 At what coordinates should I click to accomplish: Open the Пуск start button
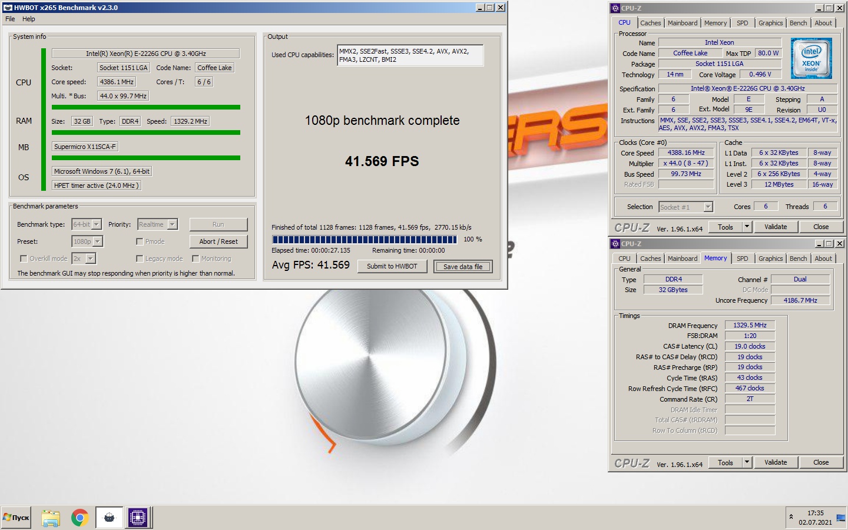[16, 518]
